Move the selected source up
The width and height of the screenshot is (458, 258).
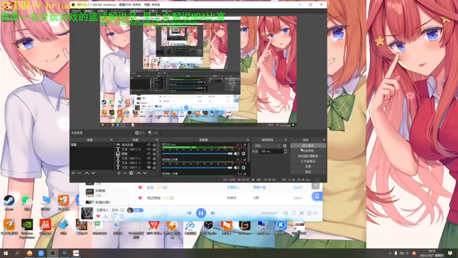139,173
